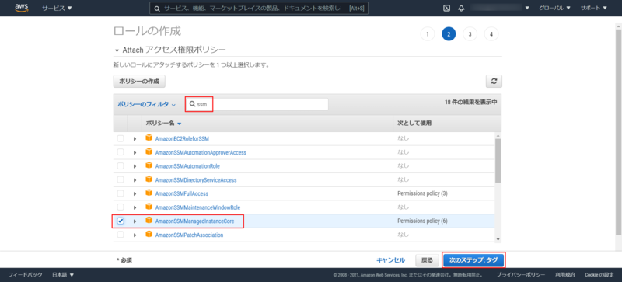Image resolution: width=622 pixels, height=282 pixels.
Task: Open the account name menu
Action: (500, 8)
